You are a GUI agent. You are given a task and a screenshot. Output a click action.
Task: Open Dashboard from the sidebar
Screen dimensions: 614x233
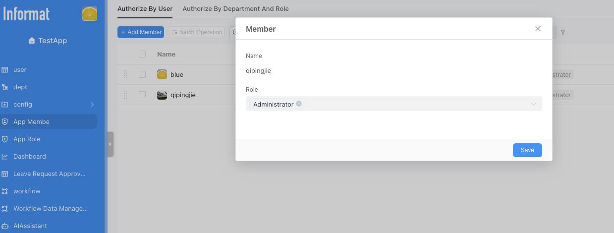[29, 156]
